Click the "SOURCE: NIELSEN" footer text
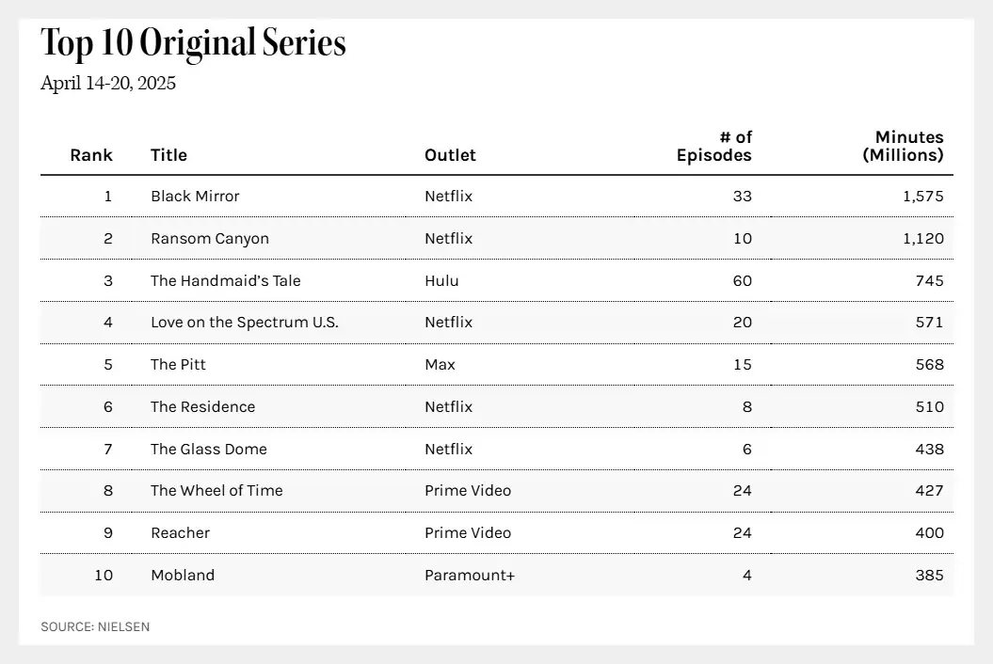 [95, 626]
